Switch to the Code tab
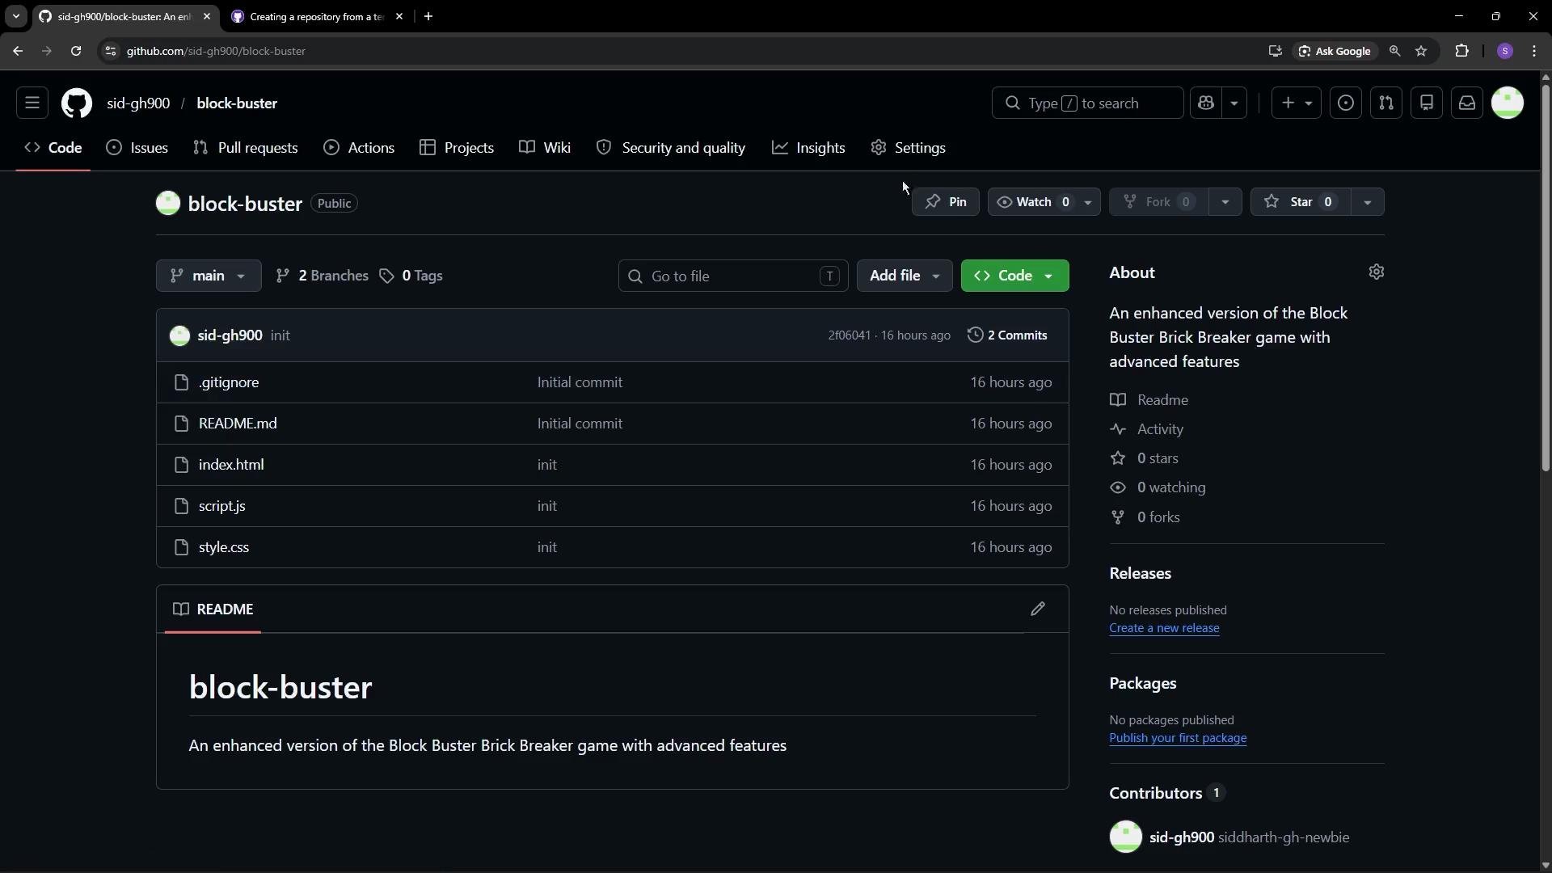 [x=53, y=148]
